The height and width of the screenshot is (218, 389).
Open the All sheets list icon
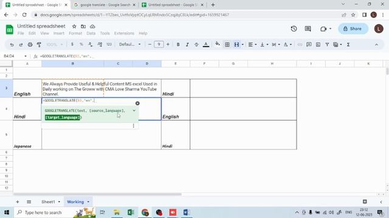point(29,202)
